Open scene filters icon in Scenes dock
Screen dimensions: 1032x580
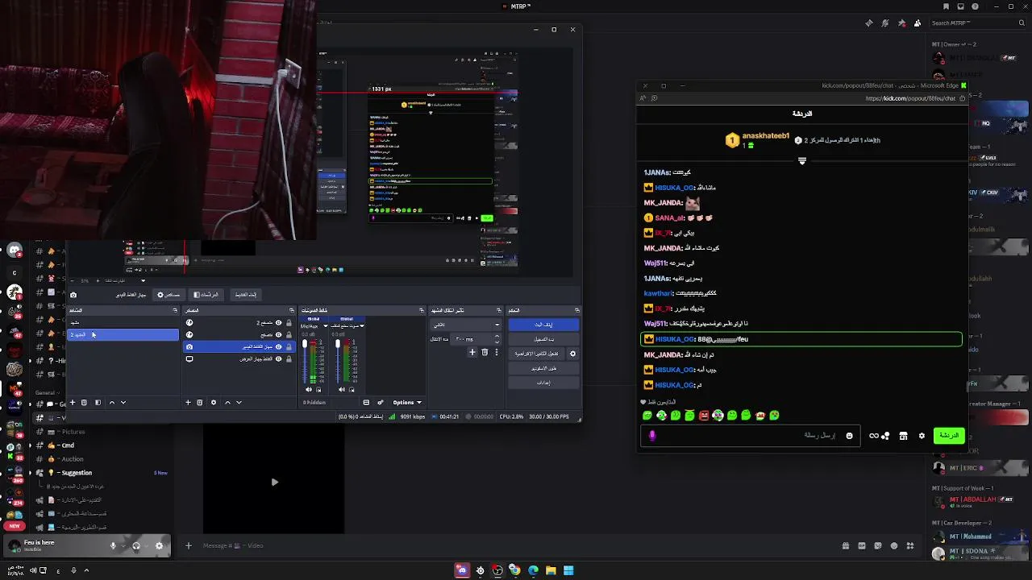pyautogui.click(x=98, y=402)
